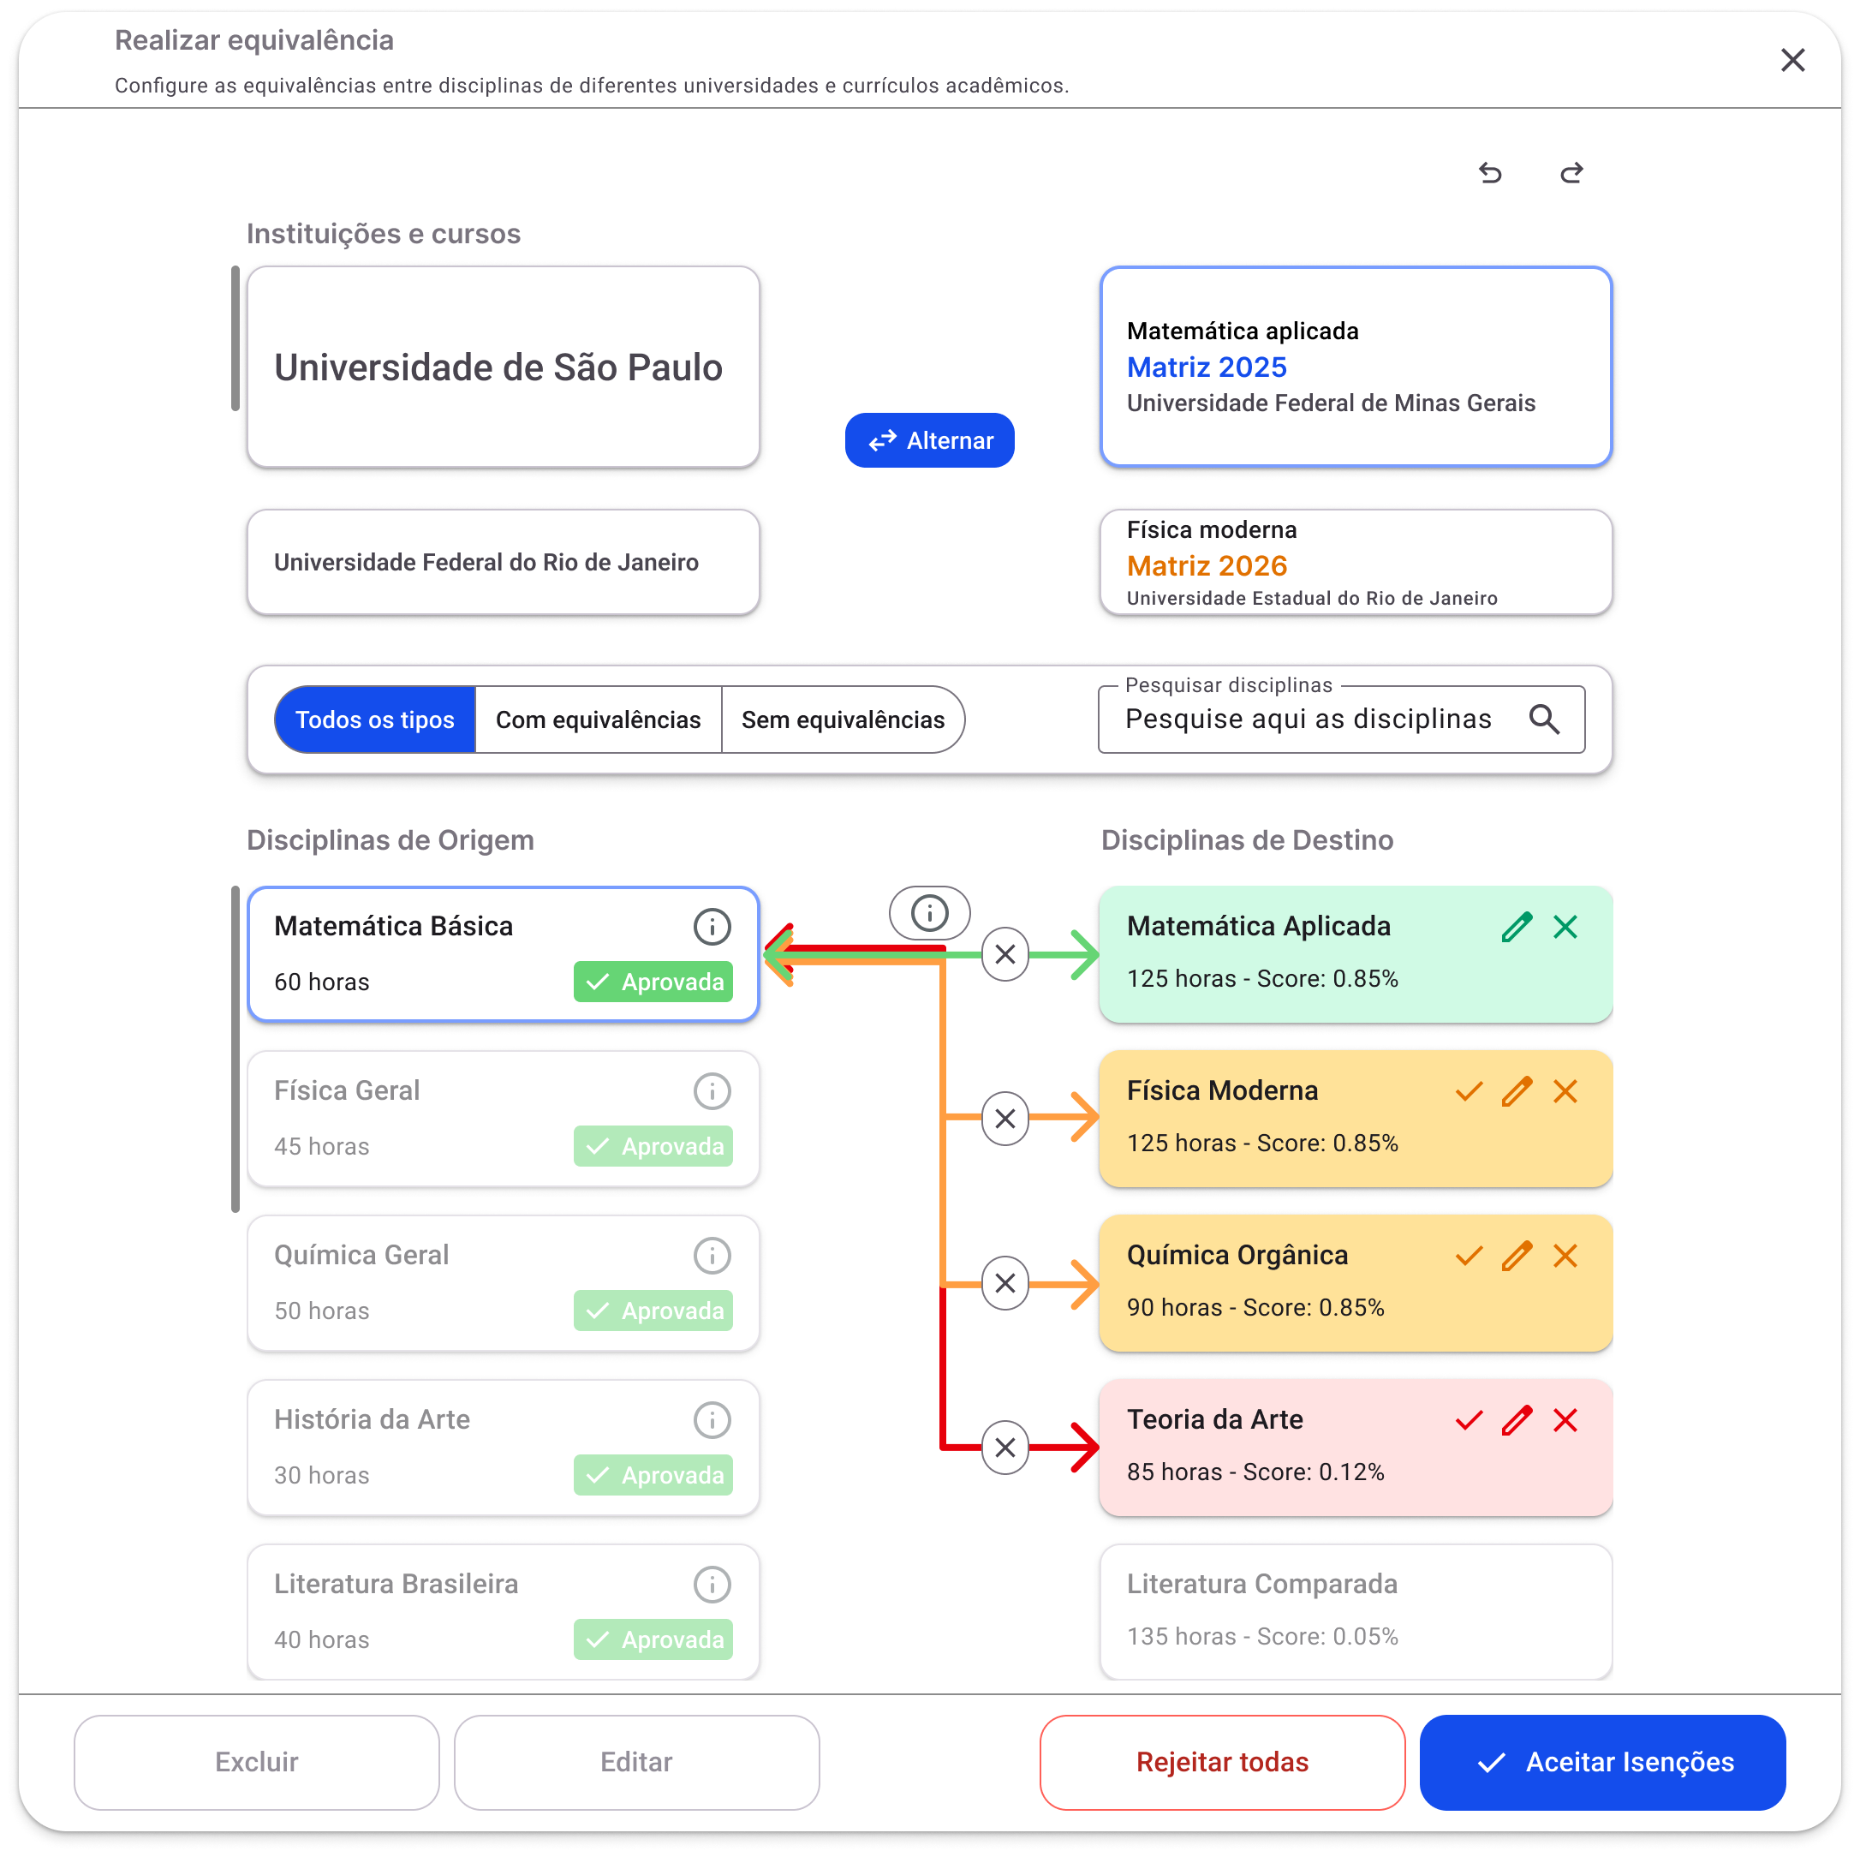1860x1857 pixels.
Task: Remove the connection arrow to Química Orgânica
Action: 1005,1283
